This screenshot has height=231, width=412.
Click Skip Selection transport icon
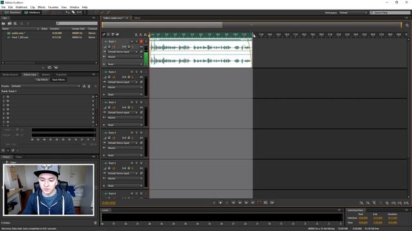pos(272,203)
